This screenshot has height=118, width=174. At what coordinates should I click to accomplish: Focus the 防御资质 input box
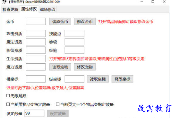[36, 50]
